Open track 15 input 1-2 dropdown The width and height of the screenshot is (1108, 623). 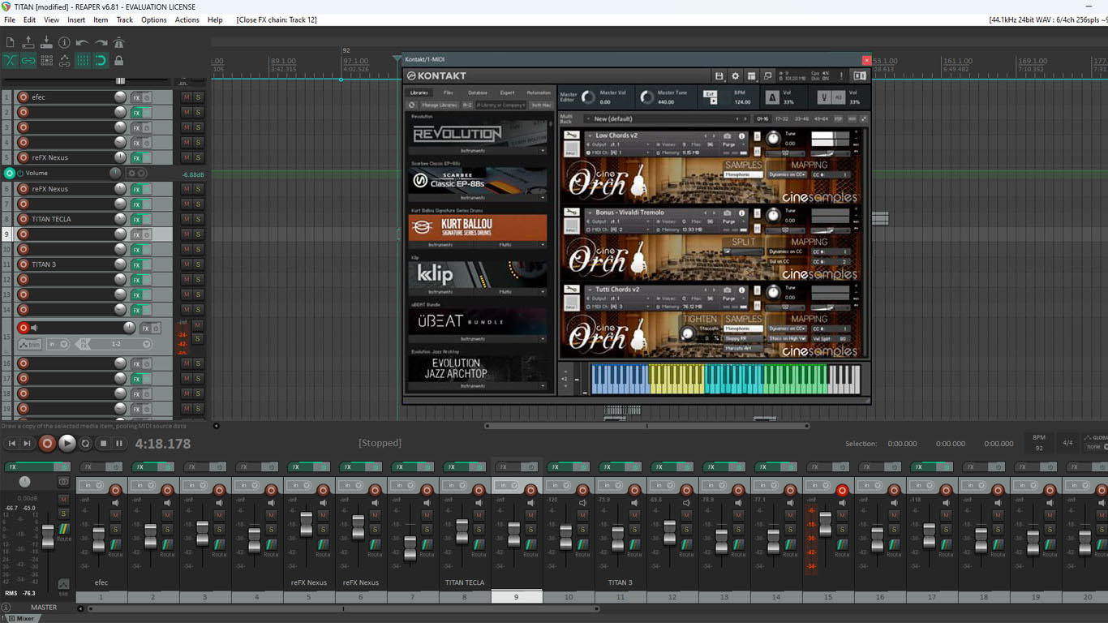(x=120, y=344)
